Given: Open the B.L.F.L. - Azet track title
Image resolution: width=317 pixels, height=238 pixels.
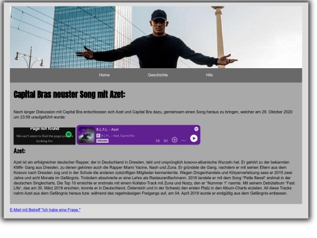Looking at the screenshot, I should pos(107,129).
